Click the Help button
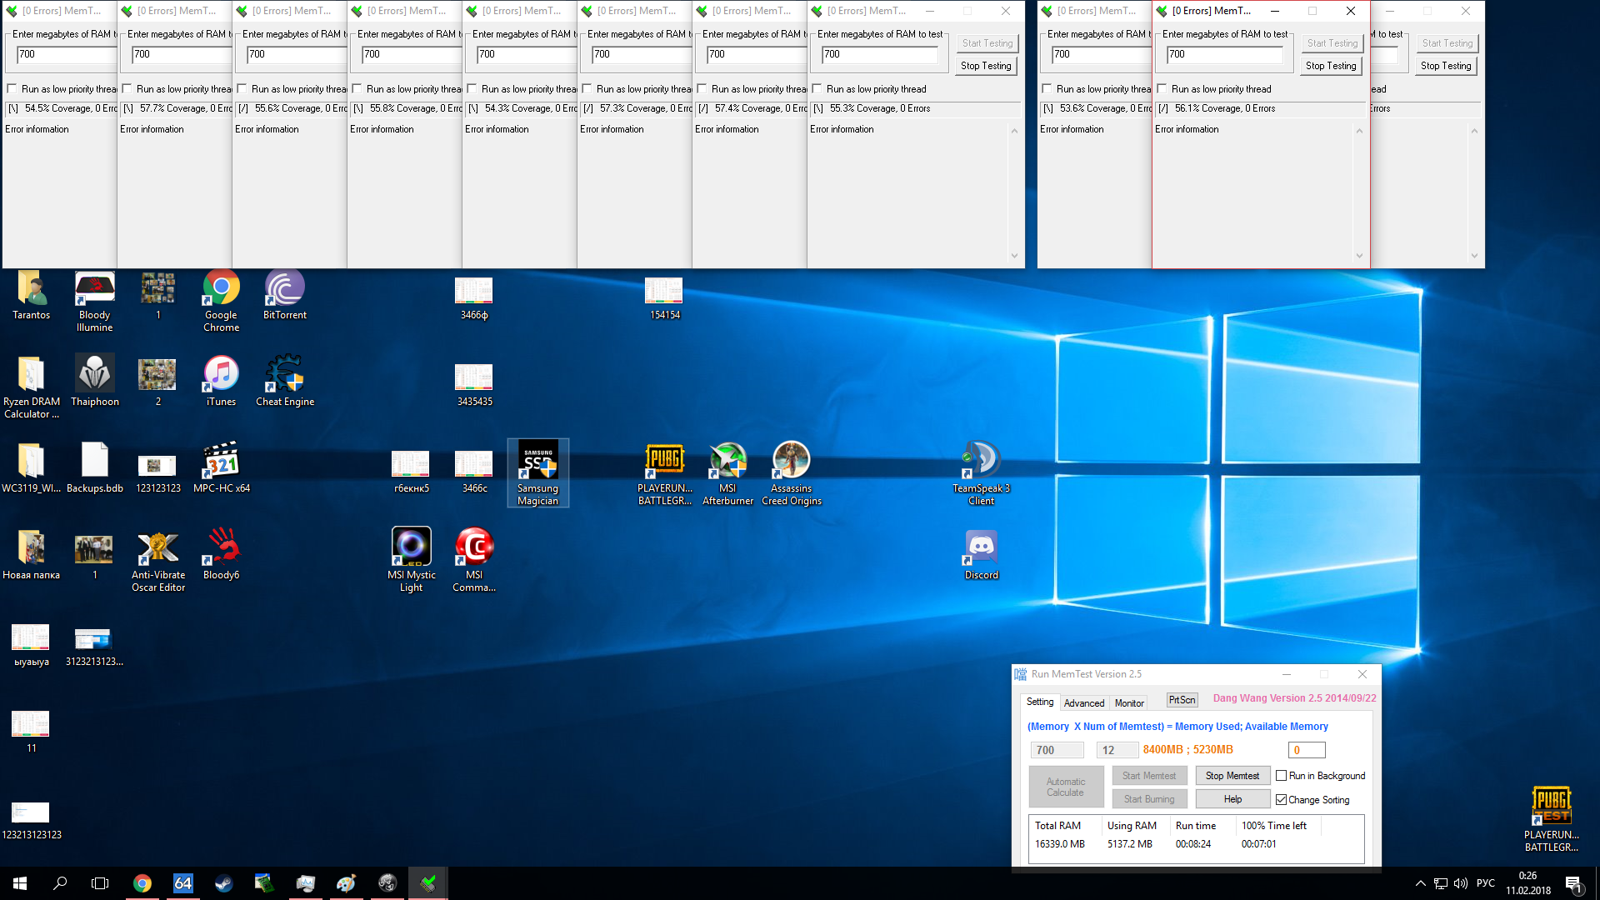This screenshot has height=900, width=1600. click(1232, 799)
